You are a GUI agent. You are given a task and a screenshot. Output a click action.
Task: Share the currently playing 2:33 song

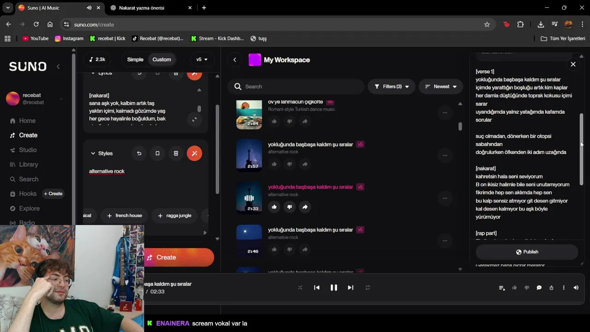(x=305, y=207)
